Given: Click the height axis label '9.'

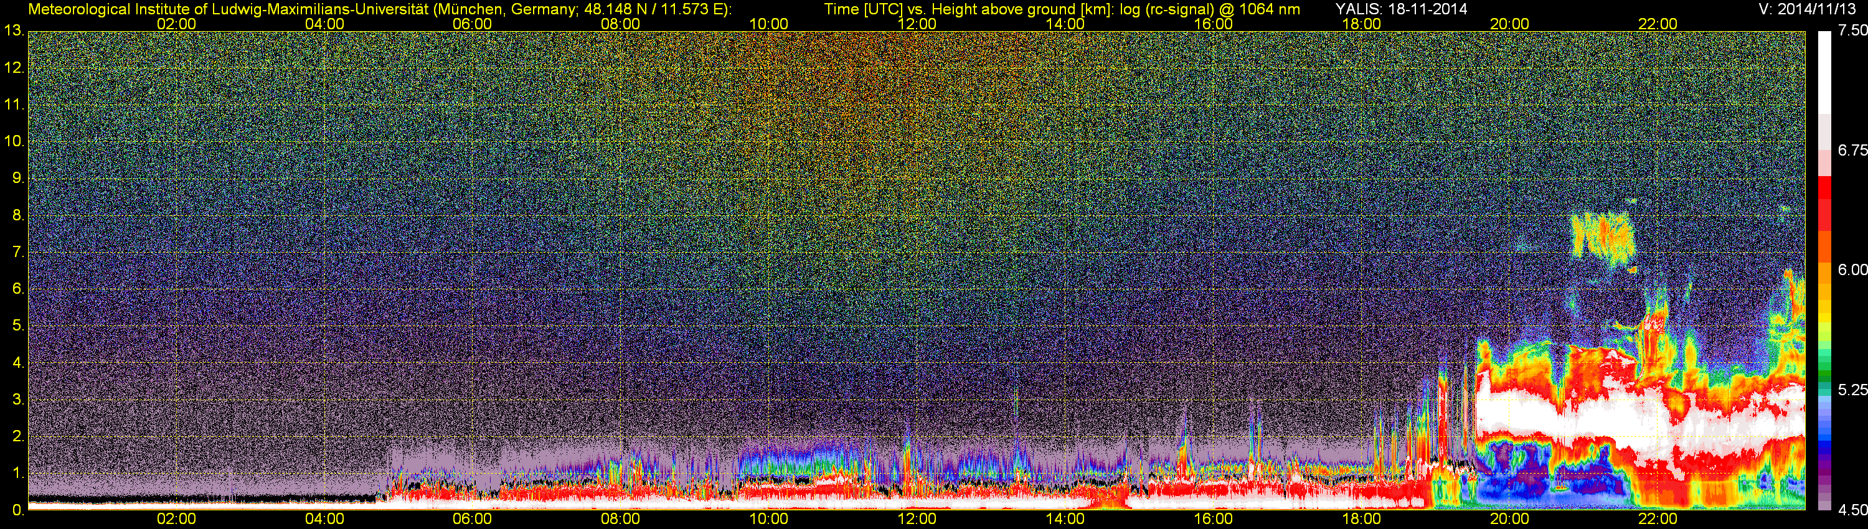Looking at the screenshot, I should pos(18,178).
